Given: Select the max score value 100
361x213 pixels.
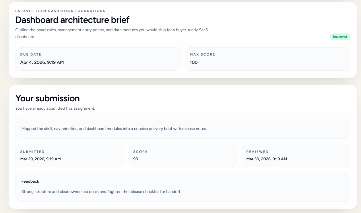Looking at the screenshot, I should click(194, 62).
